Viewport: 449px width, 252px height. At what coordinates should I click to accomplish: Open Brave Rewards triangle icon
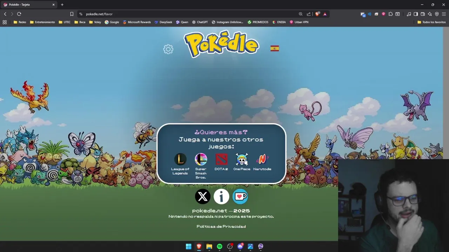pos(325,14)
